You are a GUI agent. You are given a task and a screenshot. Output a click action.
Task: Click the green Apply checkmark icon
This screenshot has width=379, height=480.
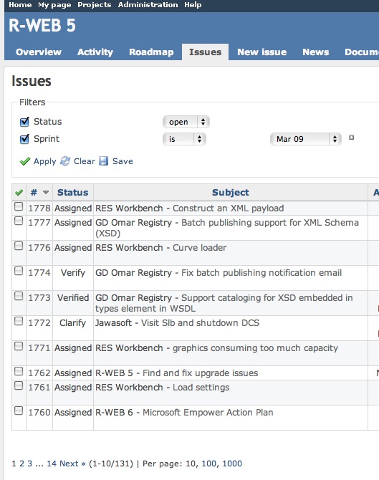coord(25,161)
